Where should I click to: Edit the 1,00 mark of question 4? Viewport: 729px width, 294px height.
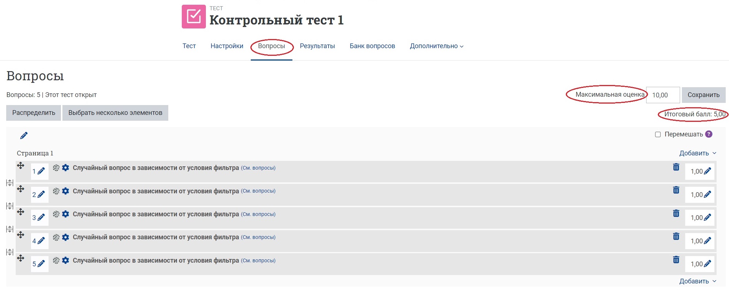(707, 241)
